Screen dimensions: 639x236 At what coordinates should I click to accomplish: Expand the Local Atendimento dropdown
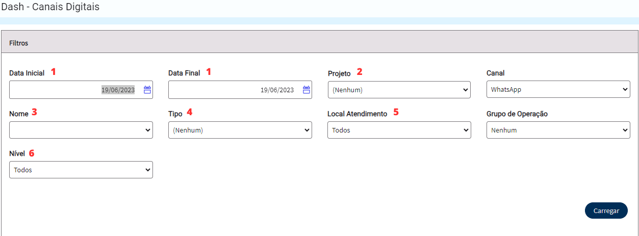click(x=399, y=130)
